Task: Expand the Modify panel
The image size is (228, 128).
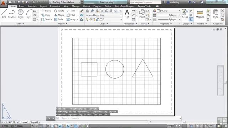Action: (62, 24)
